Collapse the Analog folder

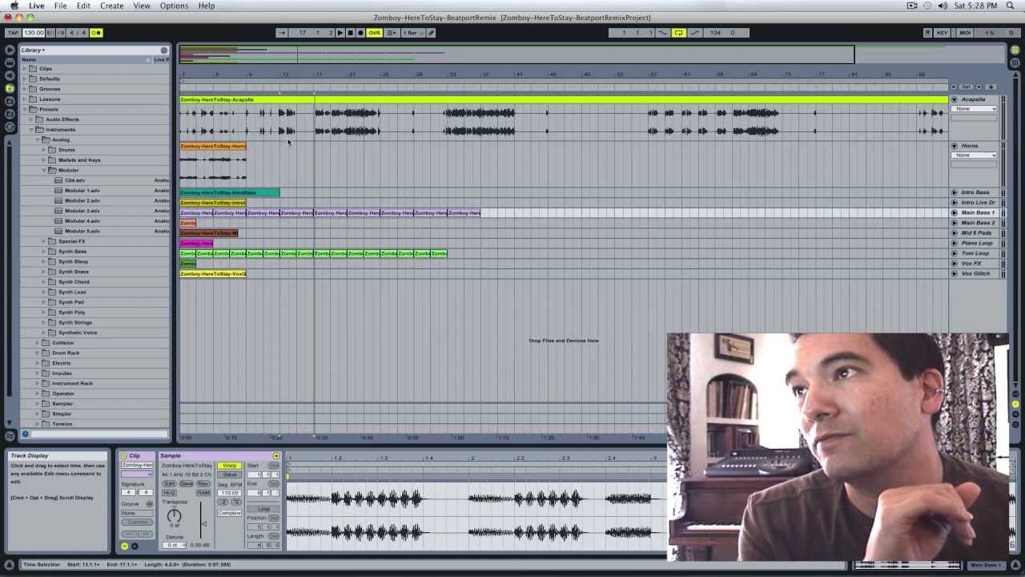point(37,139)
